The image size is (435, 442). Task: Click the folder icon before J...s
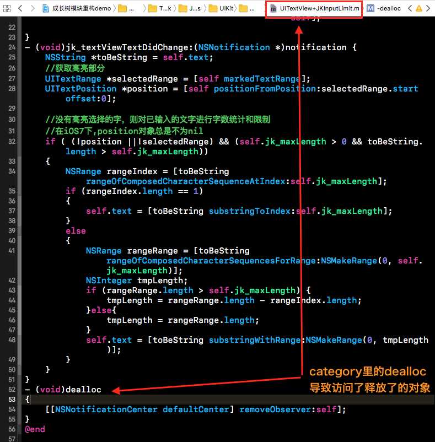click(x=182, y=9)
